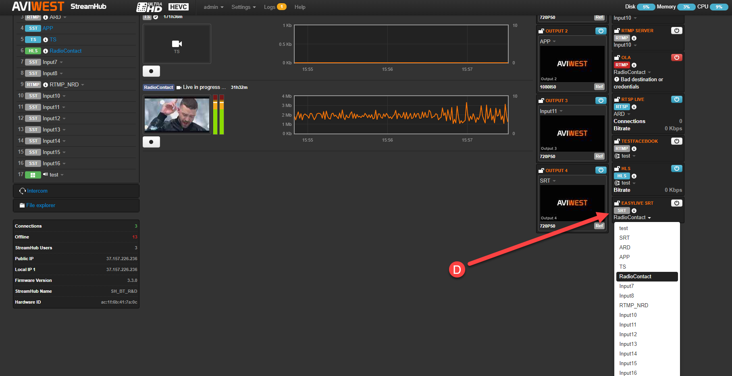This screenshot has width=732, height=376.
Task: Toggle power for EASYLIVE SRT output
Action: click(x=676, y=203)
